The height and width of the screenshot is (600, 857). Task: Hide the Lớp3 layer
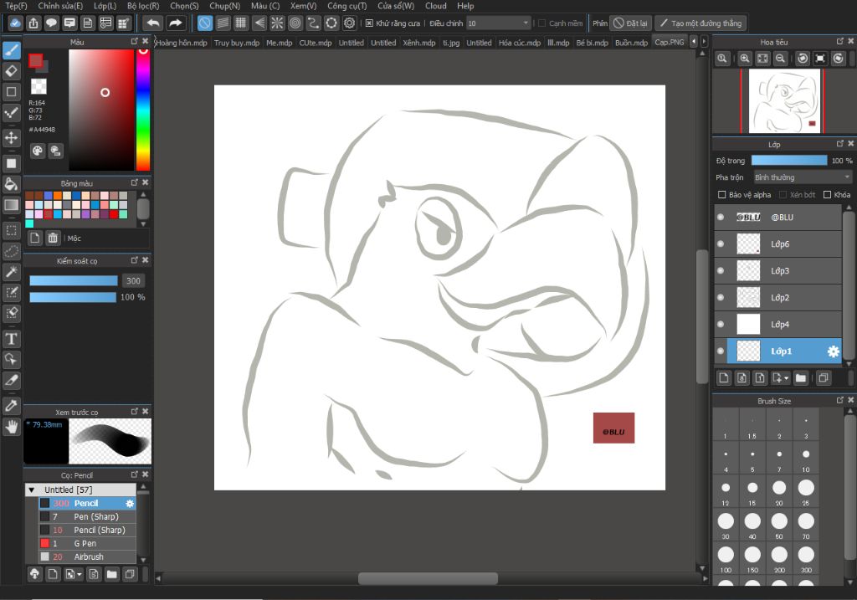(721, 270)
